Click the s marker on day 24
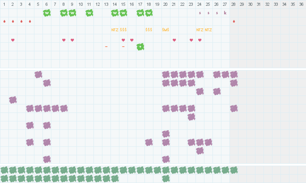 pos(200,13)
